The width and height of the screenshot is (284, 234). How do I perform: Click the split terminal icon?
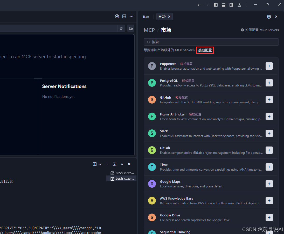coord(95,164)
